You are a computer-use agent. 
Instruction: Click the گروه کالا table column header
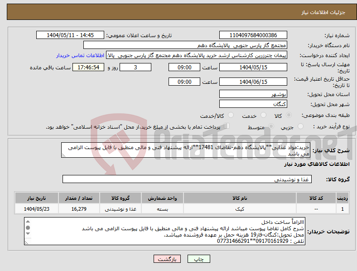coord(121,198)
